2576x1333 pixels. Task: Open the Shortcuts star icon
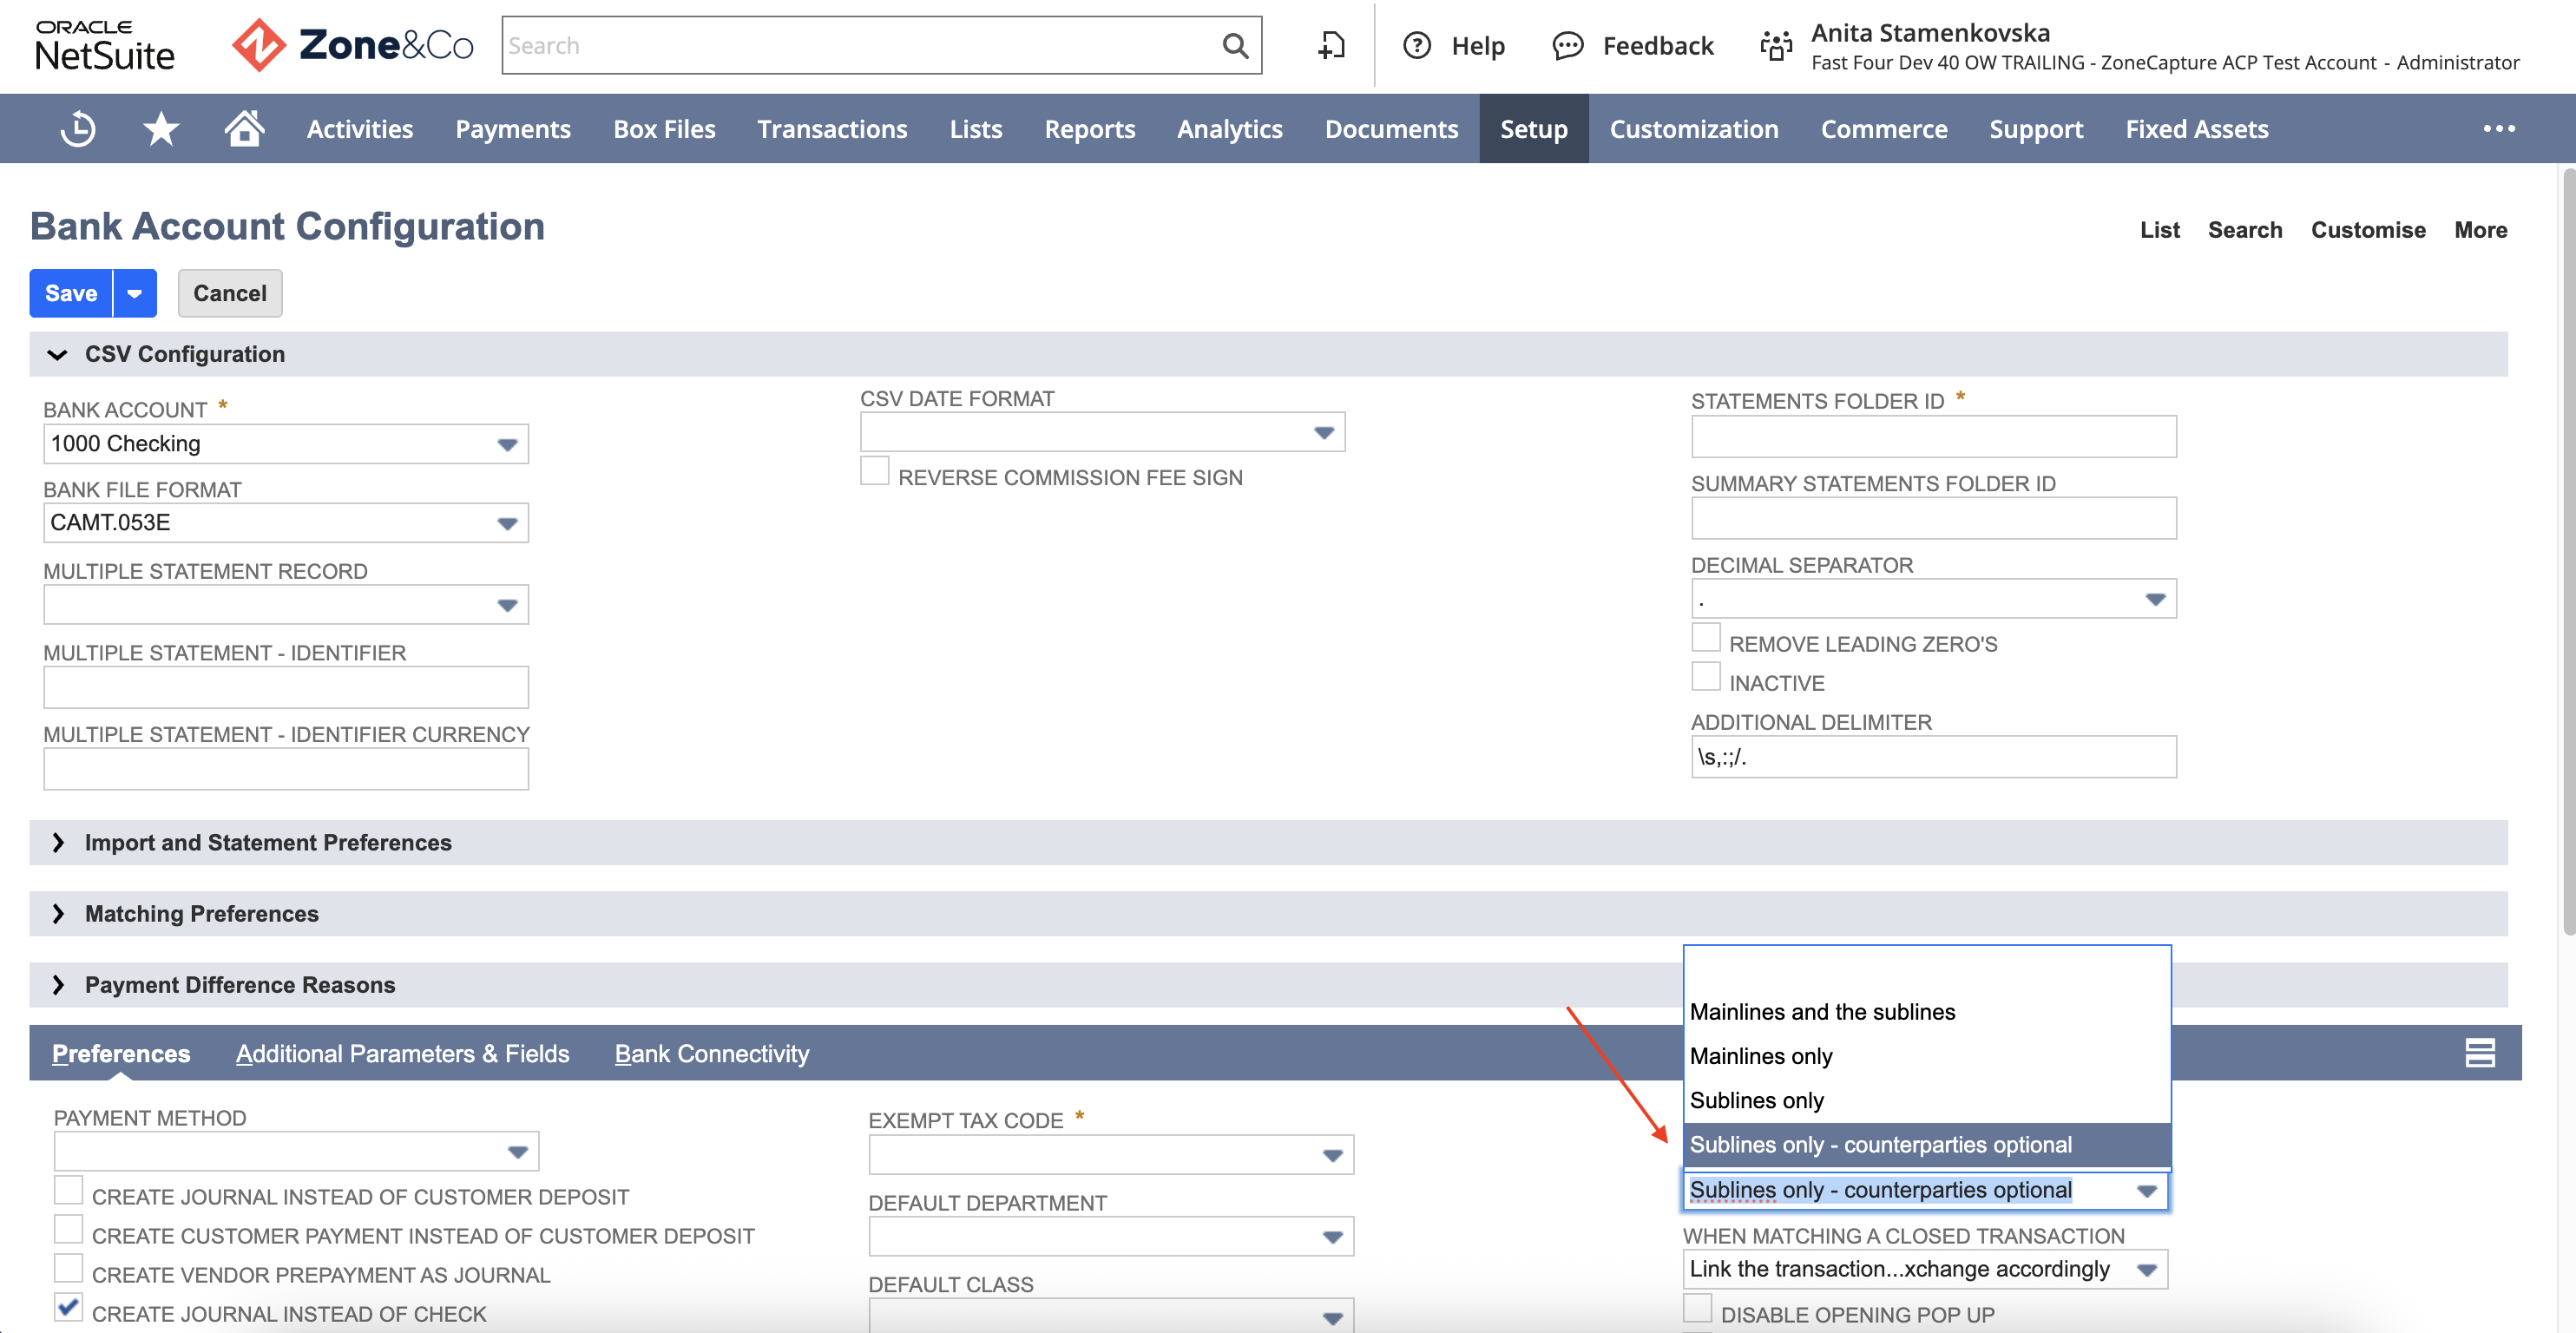click(161, 129)
